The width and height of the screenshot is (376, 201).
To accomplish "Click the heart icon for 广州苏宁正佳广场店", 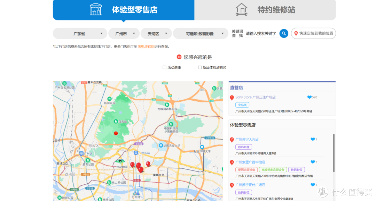I will pos(313,185).
